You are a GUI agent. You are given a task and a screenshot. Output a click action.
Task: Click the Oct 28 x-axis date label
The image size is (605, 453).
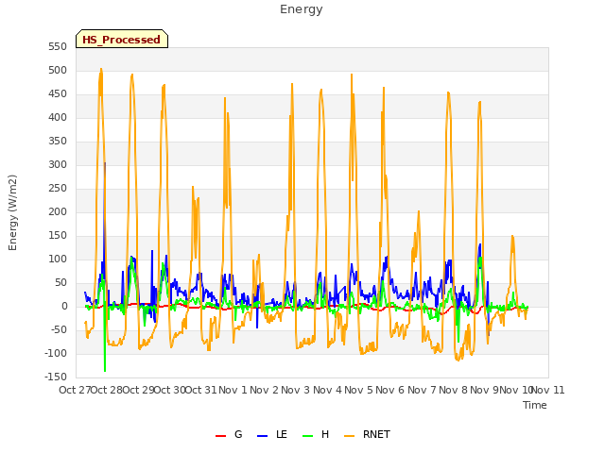pos(107,390)
